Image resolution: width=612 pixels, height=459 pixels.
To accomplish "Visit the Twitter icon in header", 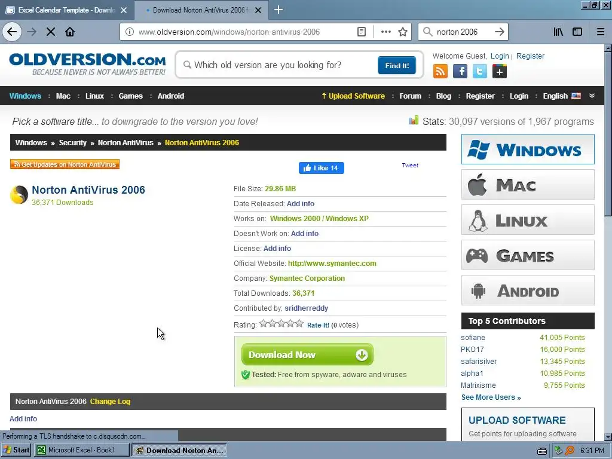I will [x=480, y=72].
